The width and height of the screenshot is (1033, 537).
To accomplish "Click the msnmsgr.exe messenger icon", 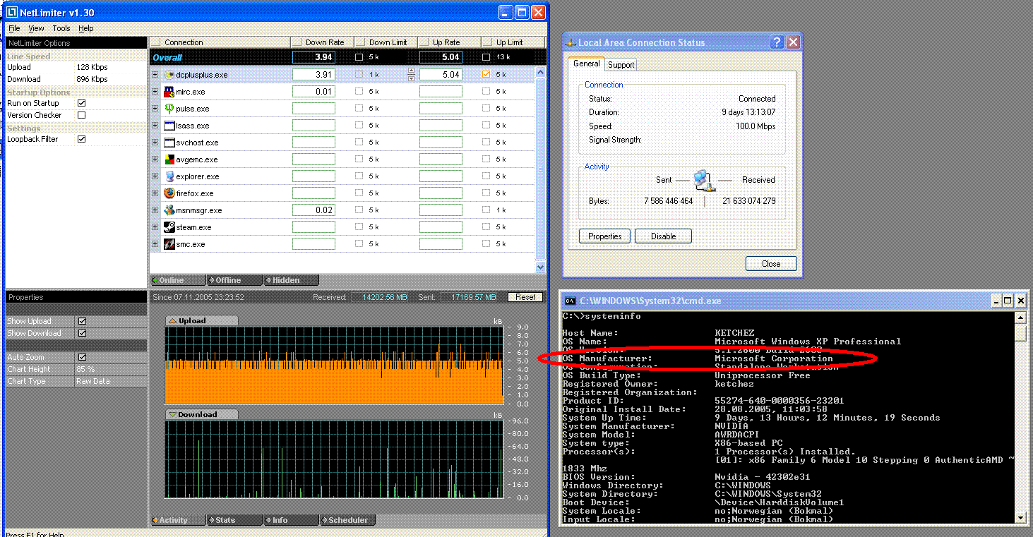I will [x=169, y=210].
